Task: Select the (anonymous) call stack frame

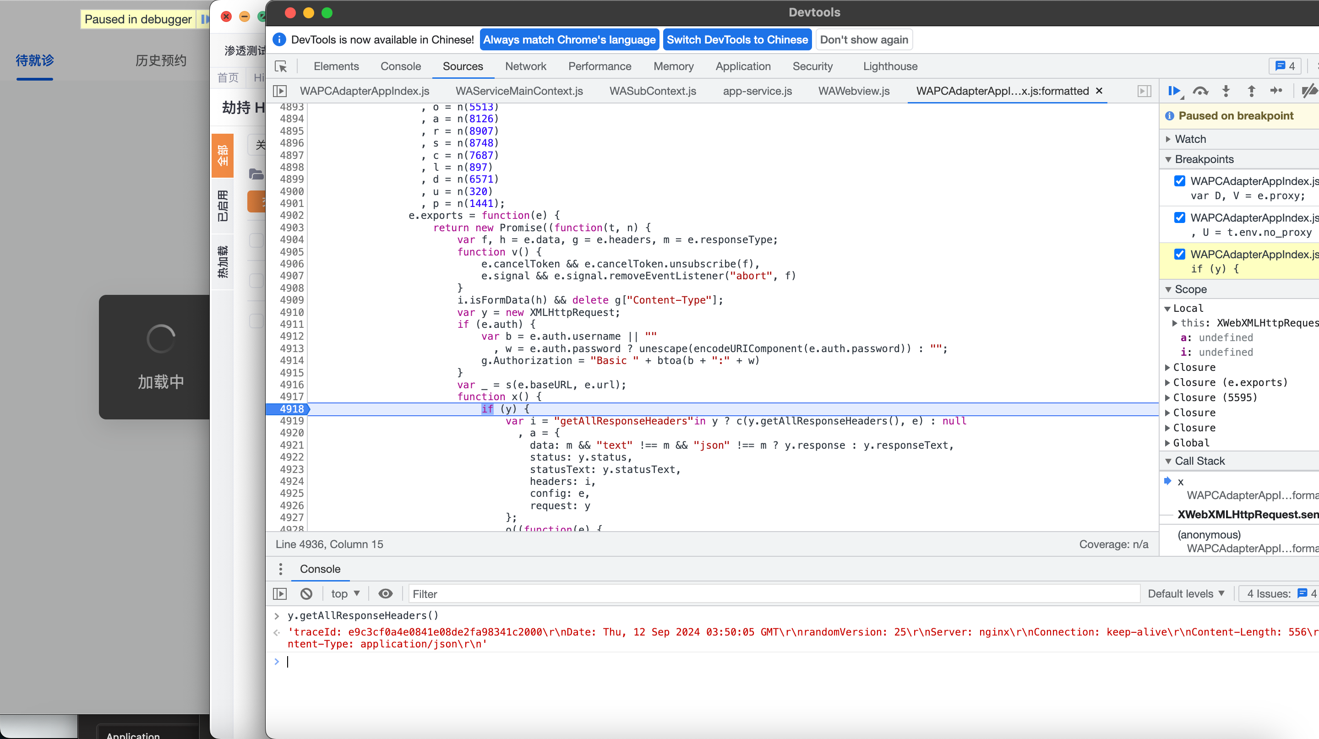Action: [1209, 534]
